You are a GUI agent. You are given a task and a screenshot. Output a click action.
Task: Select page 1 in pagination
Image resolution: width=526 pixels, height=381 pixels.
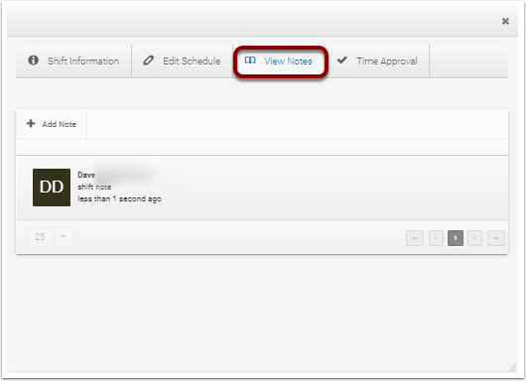[456, 238]
